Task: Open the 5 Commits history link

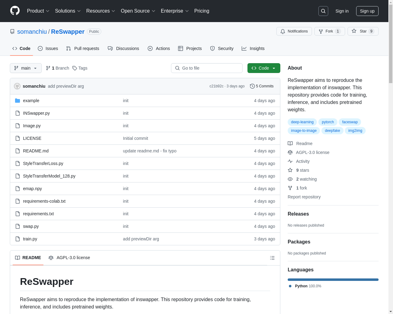Action: (x=262, y=86)
